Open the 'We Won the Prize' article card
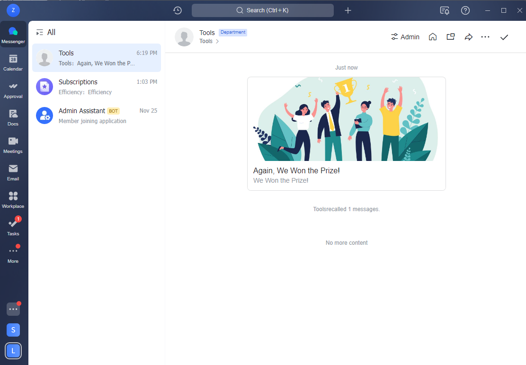Viewport: 526px width, 365px height. (x=346, y=134)
